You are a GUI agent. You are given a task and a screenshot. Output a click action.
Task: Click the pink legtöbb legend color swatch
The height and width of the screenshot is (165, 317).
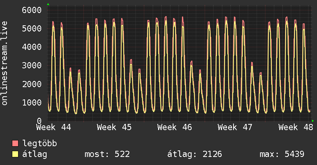pos(15,143)
